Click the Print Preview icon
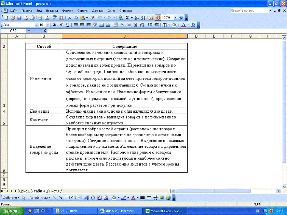Screen dimensions: 287x215 47,17
